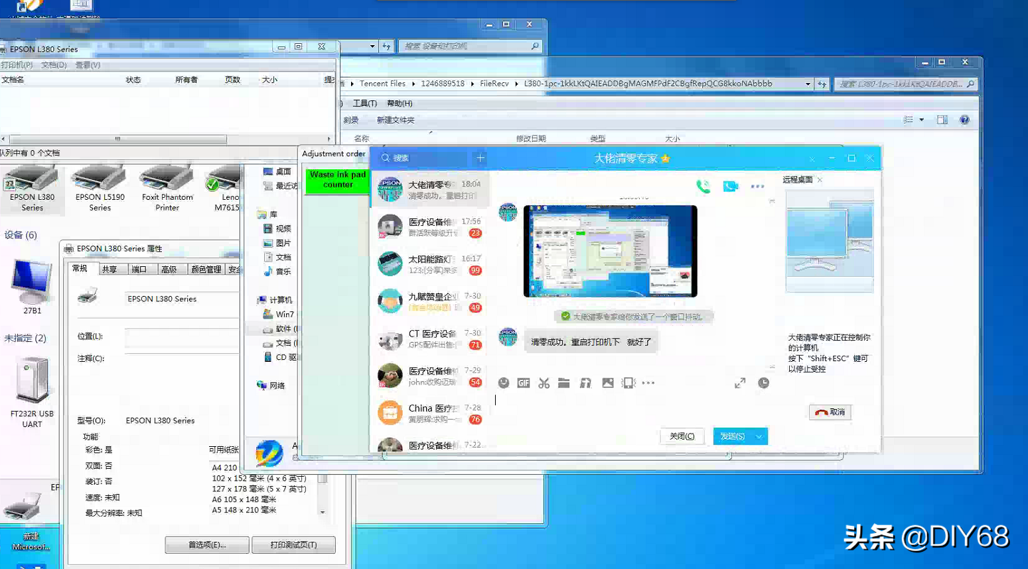
Task: Close the 远程桌面 remote desktop panel tab
Action: (820, 180)
